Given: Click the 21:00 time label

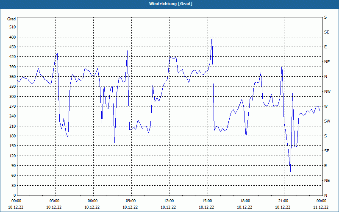Looking at the screenshot, I should tap(284, 201).
